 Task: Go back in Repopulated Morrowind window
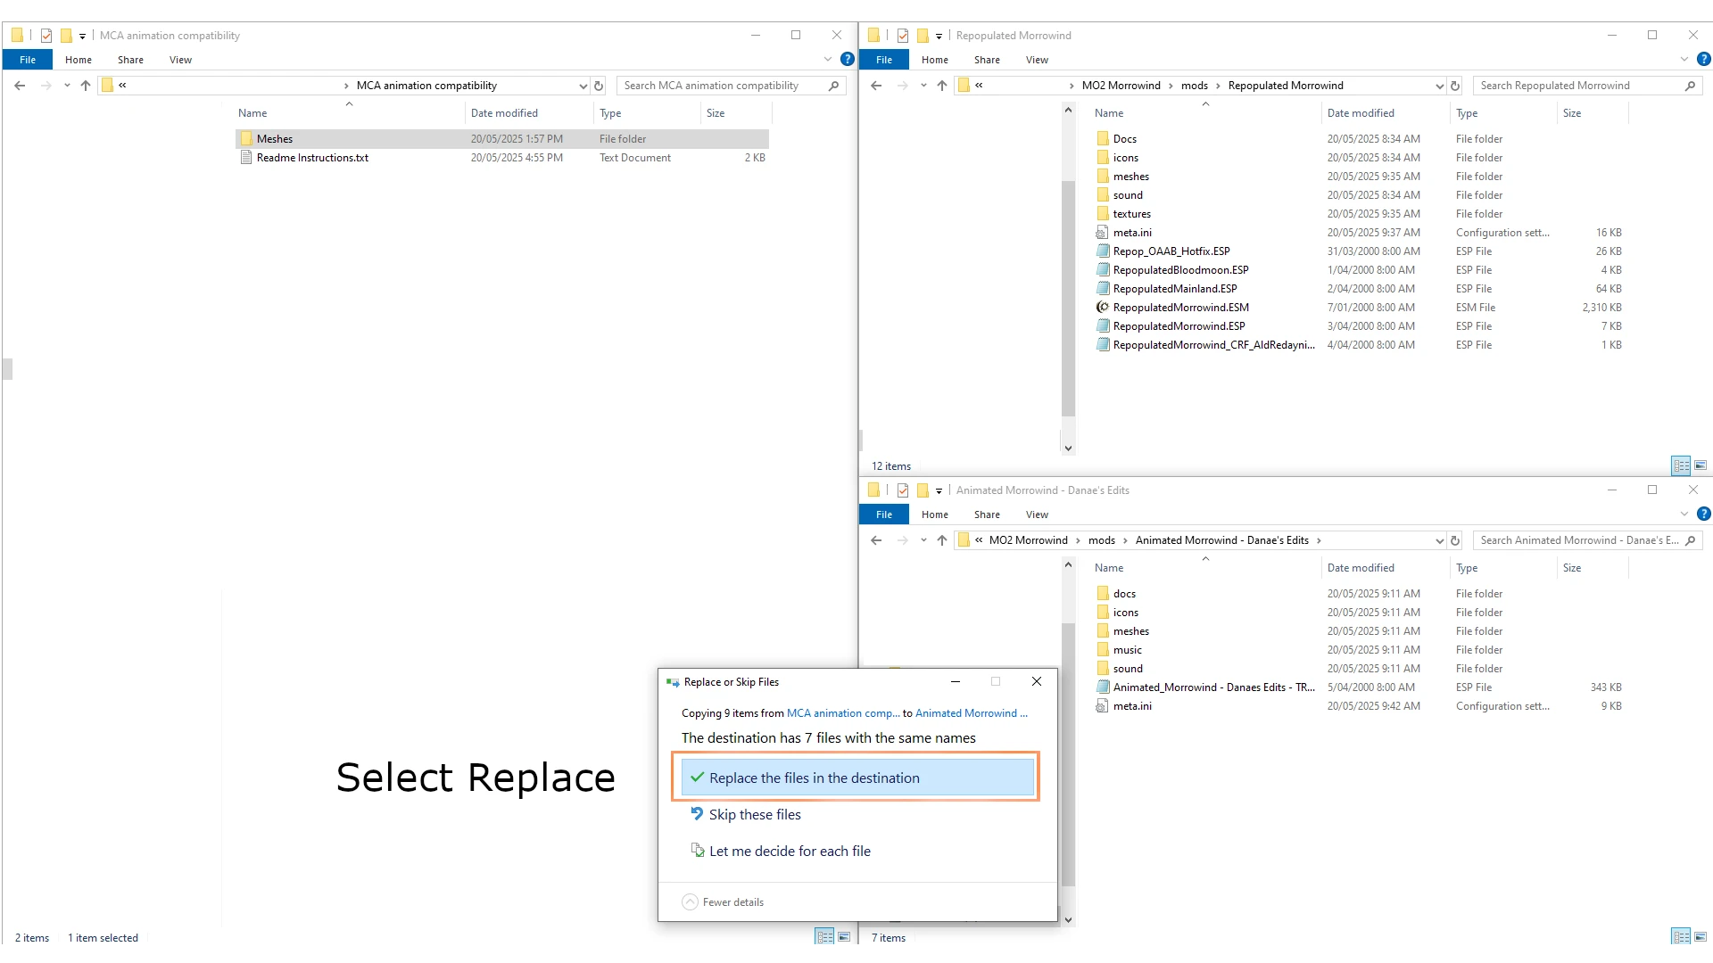[x=876, y=86]
